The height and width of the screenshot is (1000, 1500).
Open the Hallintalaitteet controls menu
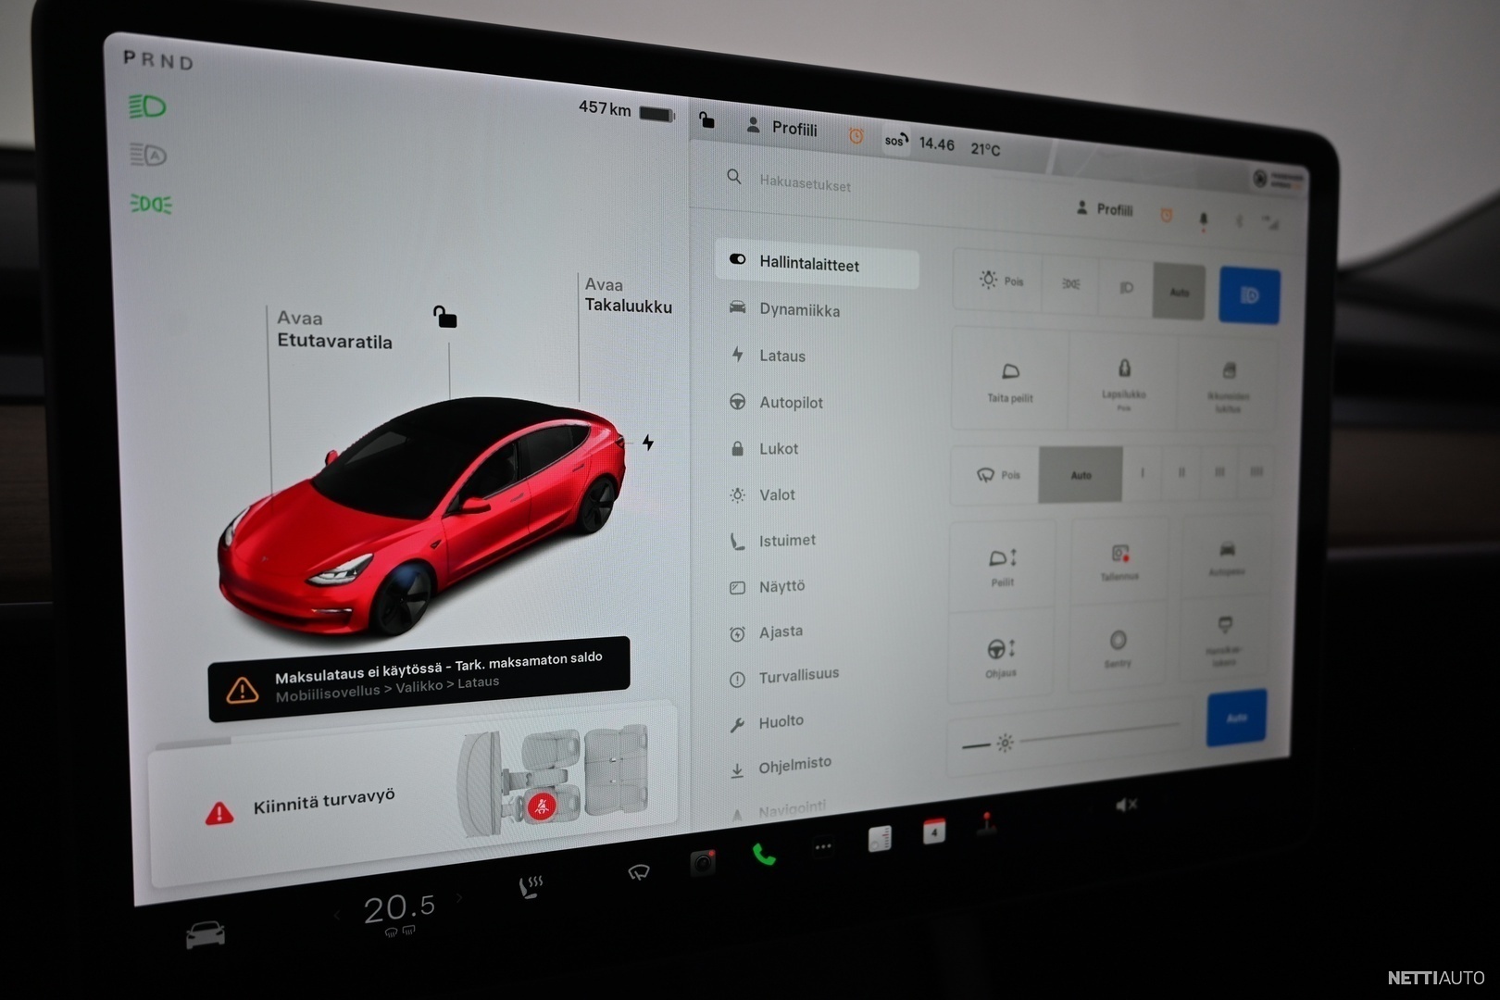[x=817, y=266]
